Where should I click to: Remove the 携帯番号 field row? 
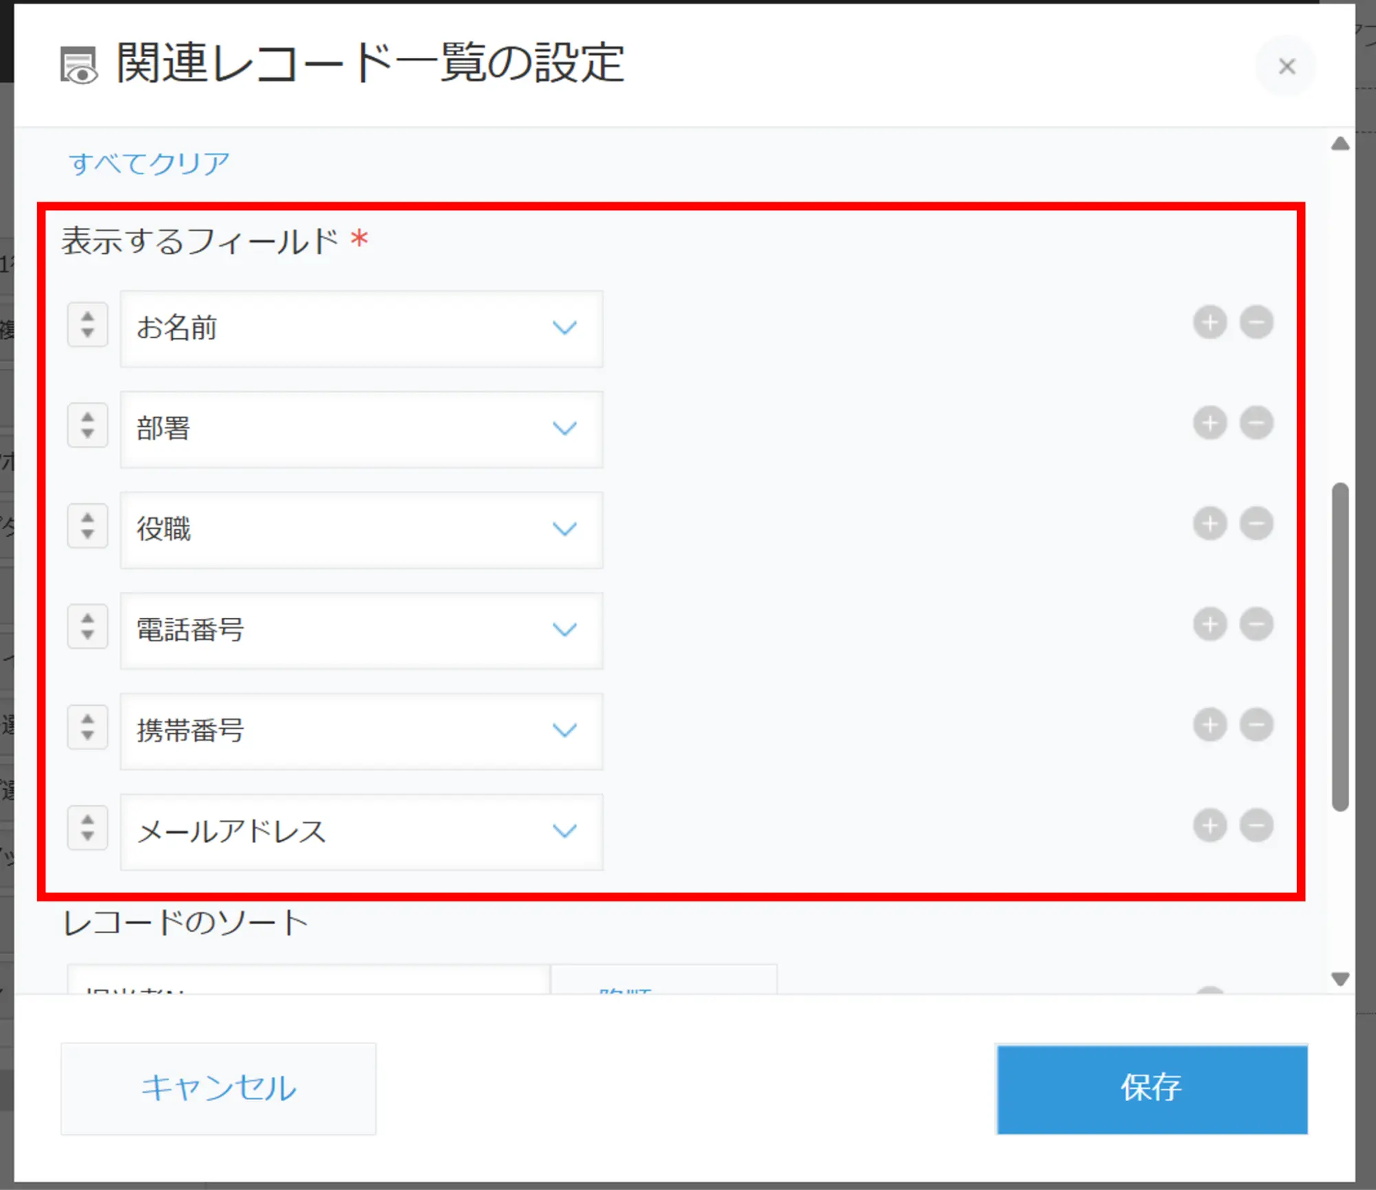click(1256, 725)
